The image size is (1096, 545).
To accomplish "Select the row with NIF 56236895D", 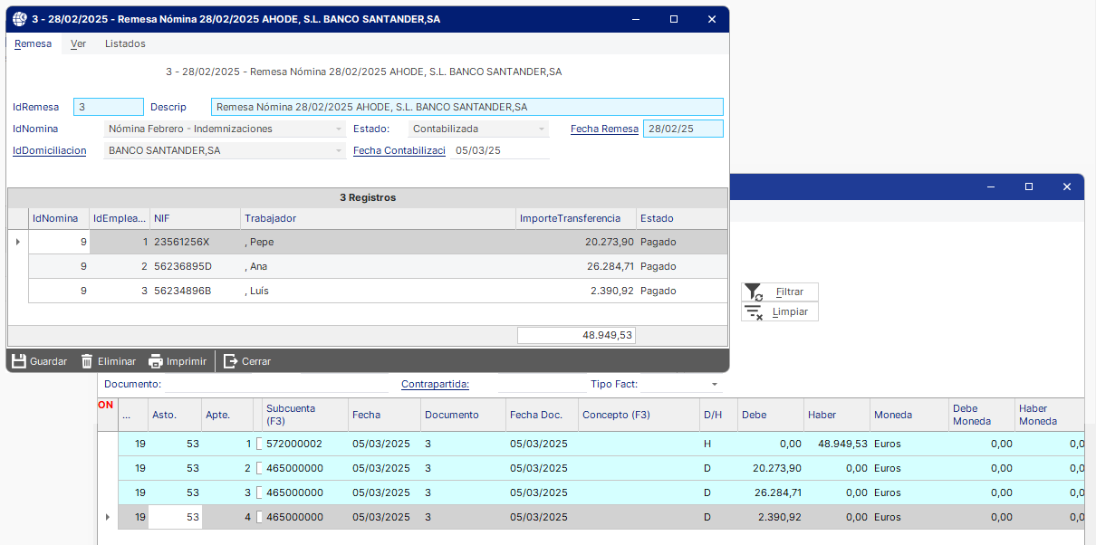I will point(378,266).
